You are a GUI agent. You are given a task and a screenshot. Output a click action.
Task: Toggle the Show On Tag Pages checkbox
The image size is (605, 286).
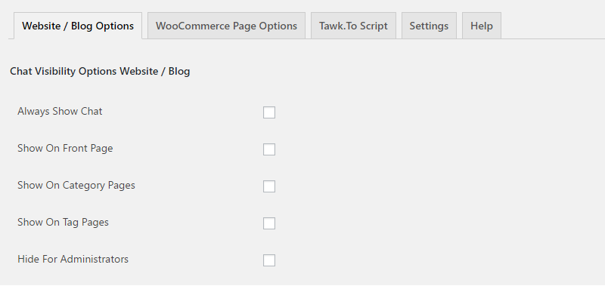(x=269, y=223)
